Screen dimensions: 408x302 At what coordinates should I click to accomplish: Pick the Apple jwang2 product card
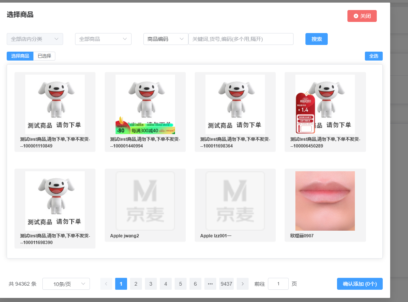pyautogui.click(x=145, y=201)
